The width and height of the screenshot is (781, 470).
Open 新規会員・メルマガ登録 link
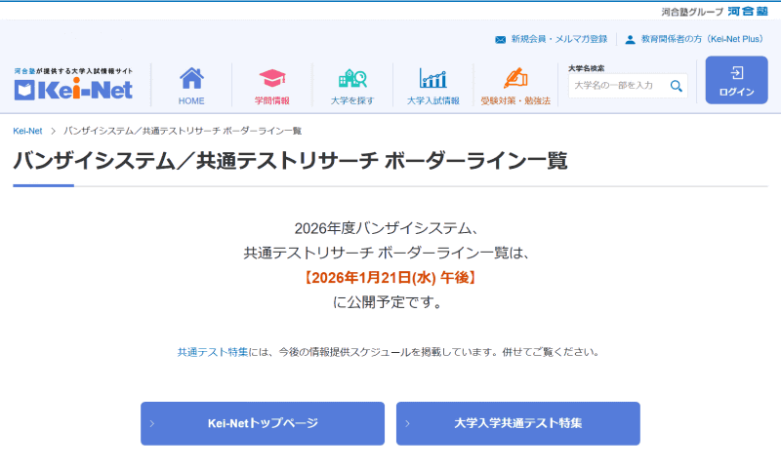(x=559, y=39)
